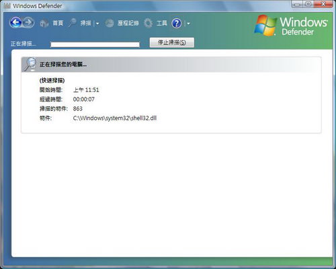Select the start time 上午 11:51
This screenshot has height=269, width=336.
click(x=86, y=90)
